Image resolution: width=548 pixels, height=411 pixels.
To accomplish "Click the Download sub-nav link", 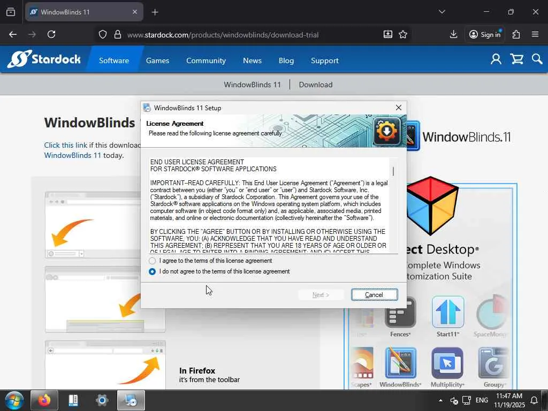I will click(316, 85).
